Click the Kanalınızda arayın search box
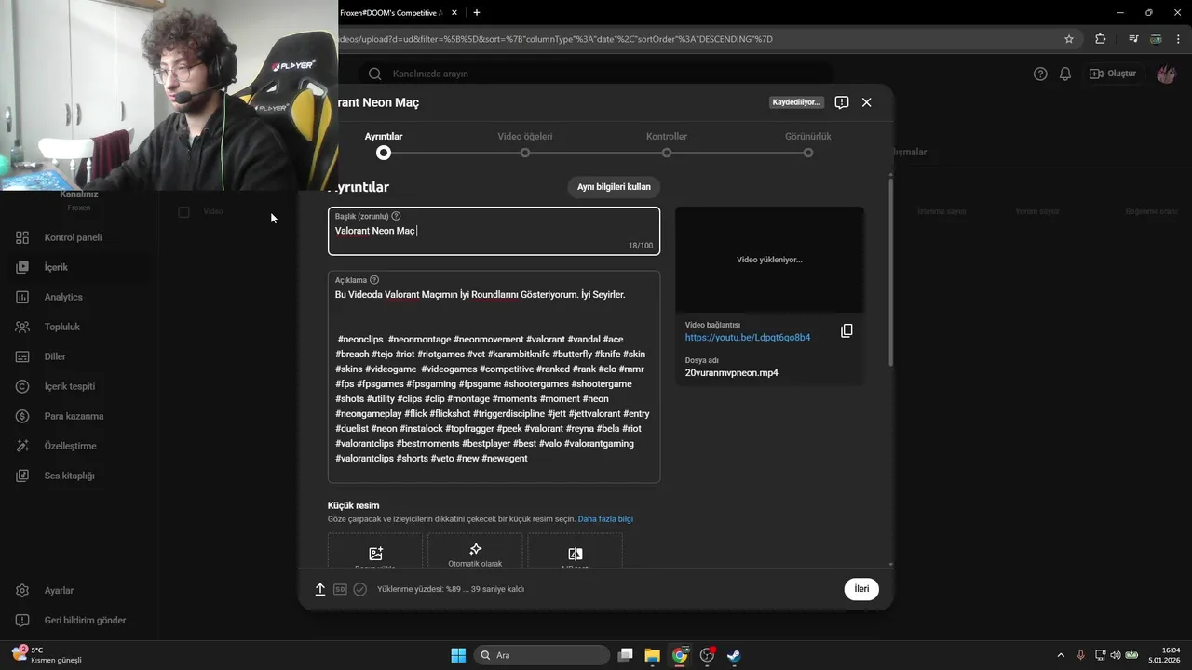 tap(596, 74)
